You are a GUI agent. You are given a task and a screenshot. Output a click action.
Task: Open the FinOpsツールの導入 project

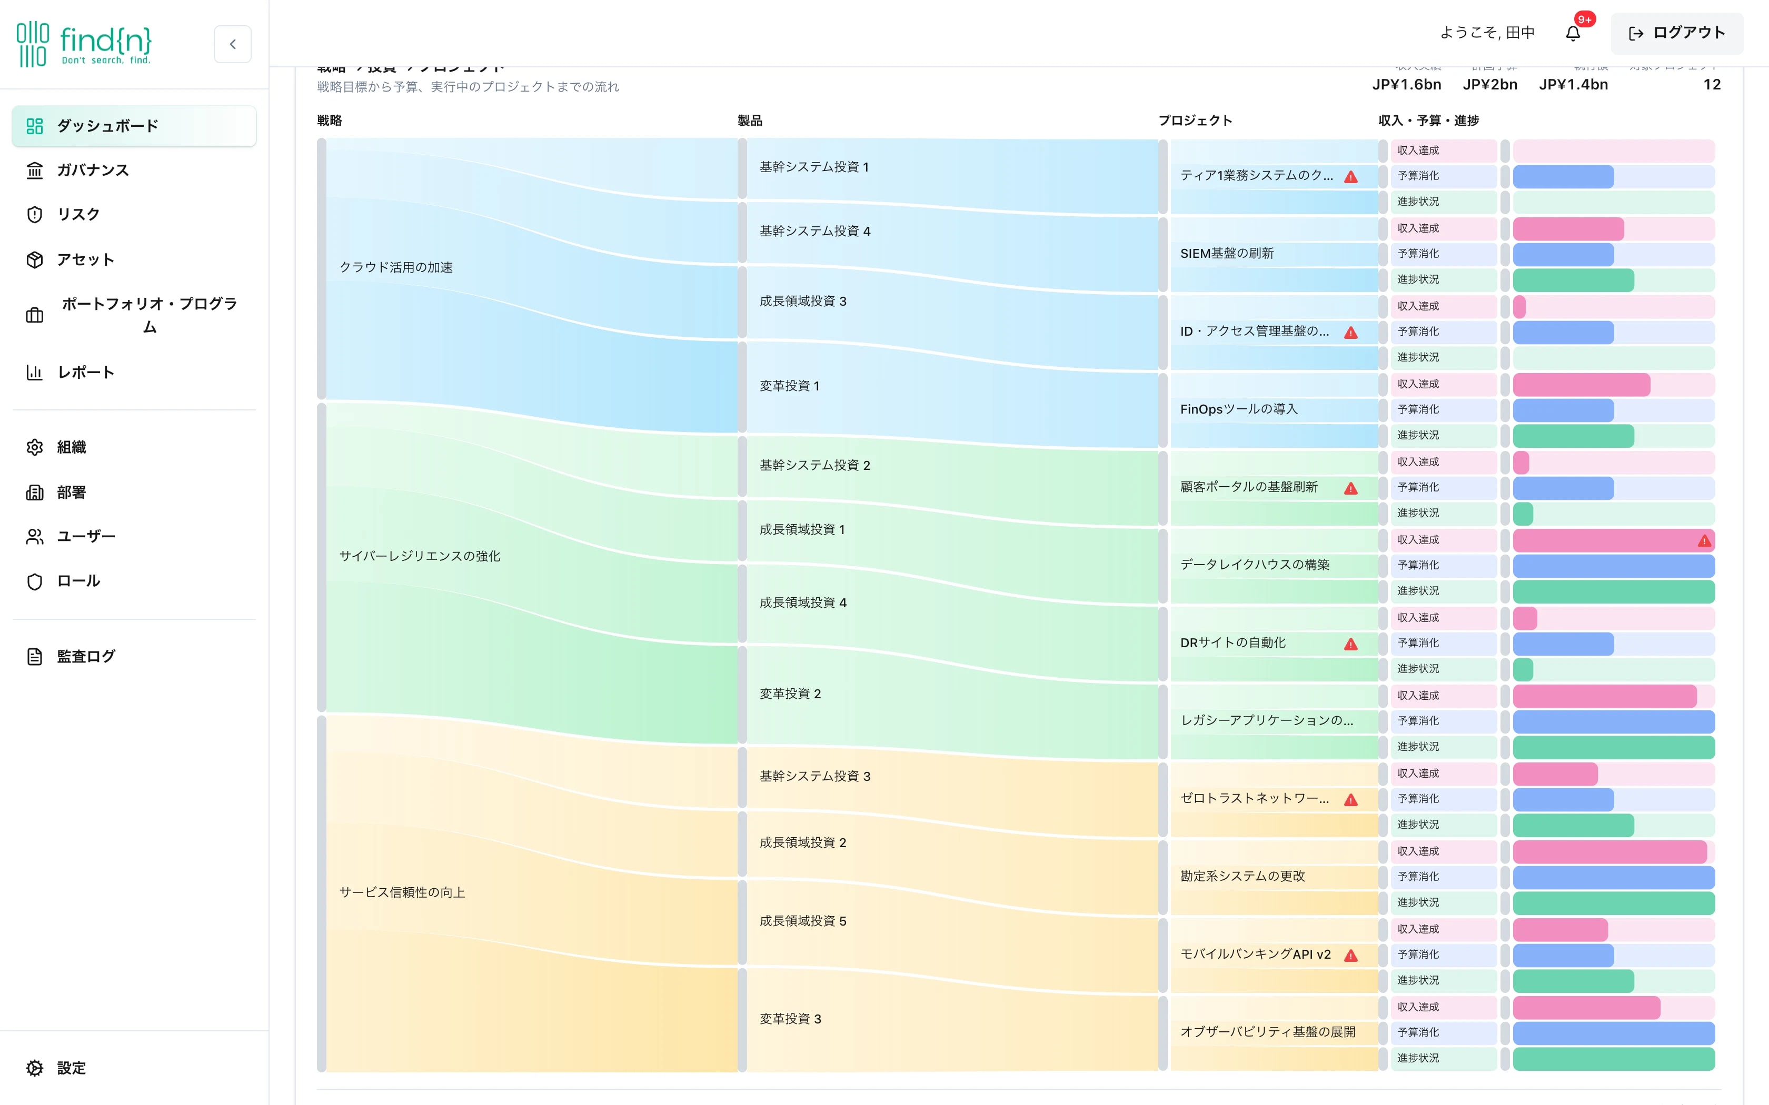[1239, 409]
